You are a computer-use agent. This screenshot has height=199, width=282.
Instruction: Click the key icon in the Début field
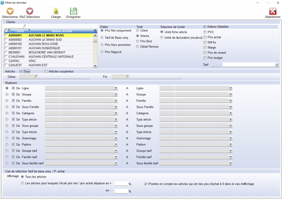pyautogui.click(x=36, y=77)
